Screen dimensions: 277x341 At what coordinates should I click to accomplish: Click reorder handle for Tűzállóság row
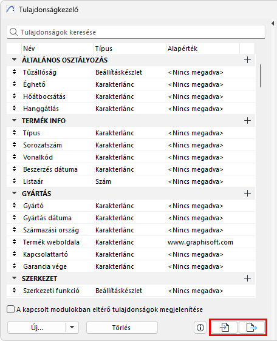click(14, 72)
